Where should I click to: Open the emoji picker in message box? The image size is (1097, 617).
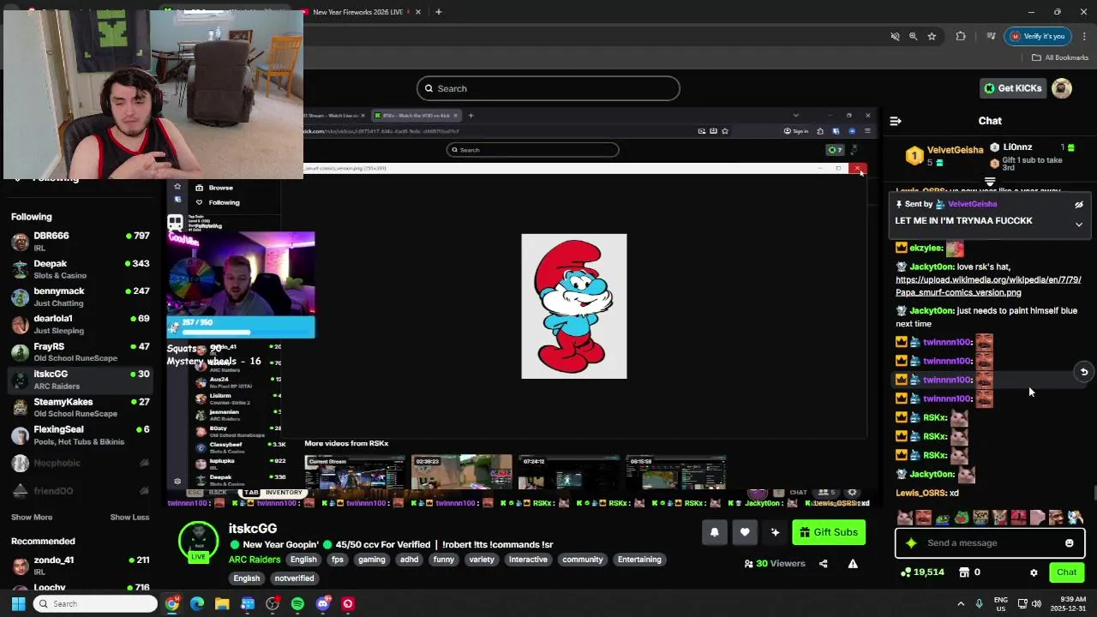(1069, 543)
